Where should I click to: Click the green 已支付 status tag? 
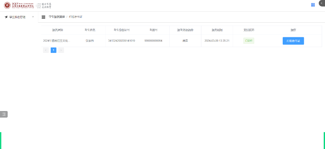coord(248,41)
